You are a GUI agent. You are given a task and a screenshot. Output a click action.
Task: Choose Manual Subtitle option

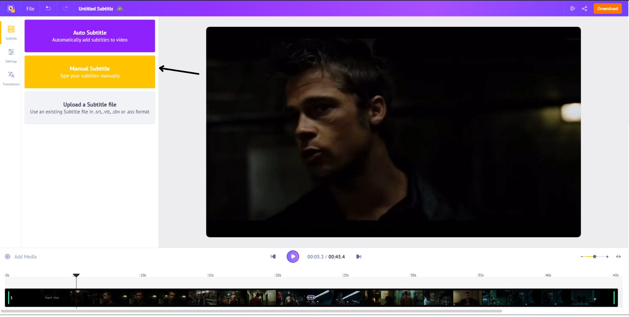point(90,72)
